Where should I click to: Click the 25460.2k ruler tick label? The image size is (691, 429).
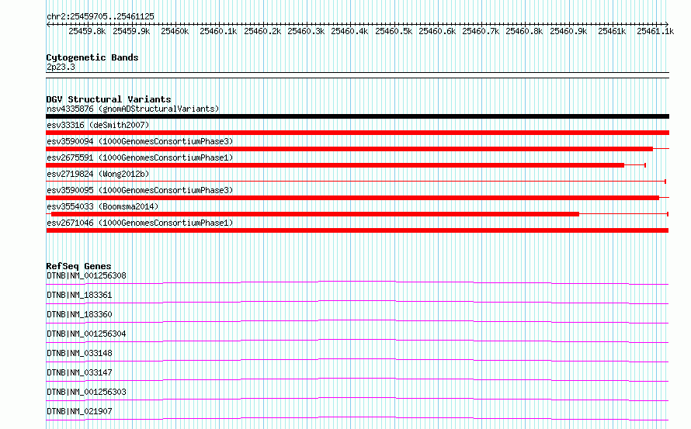(x=262, y=31)
